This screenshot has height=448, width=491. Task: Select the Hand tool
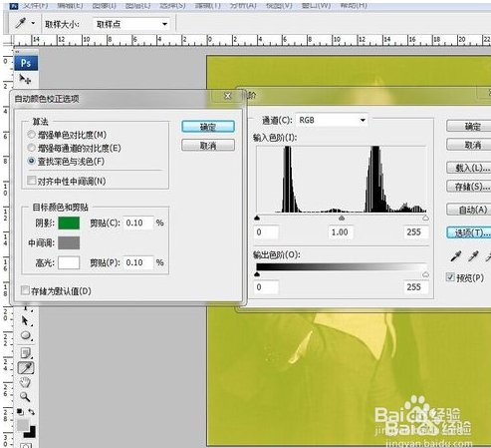pos(25,382)
